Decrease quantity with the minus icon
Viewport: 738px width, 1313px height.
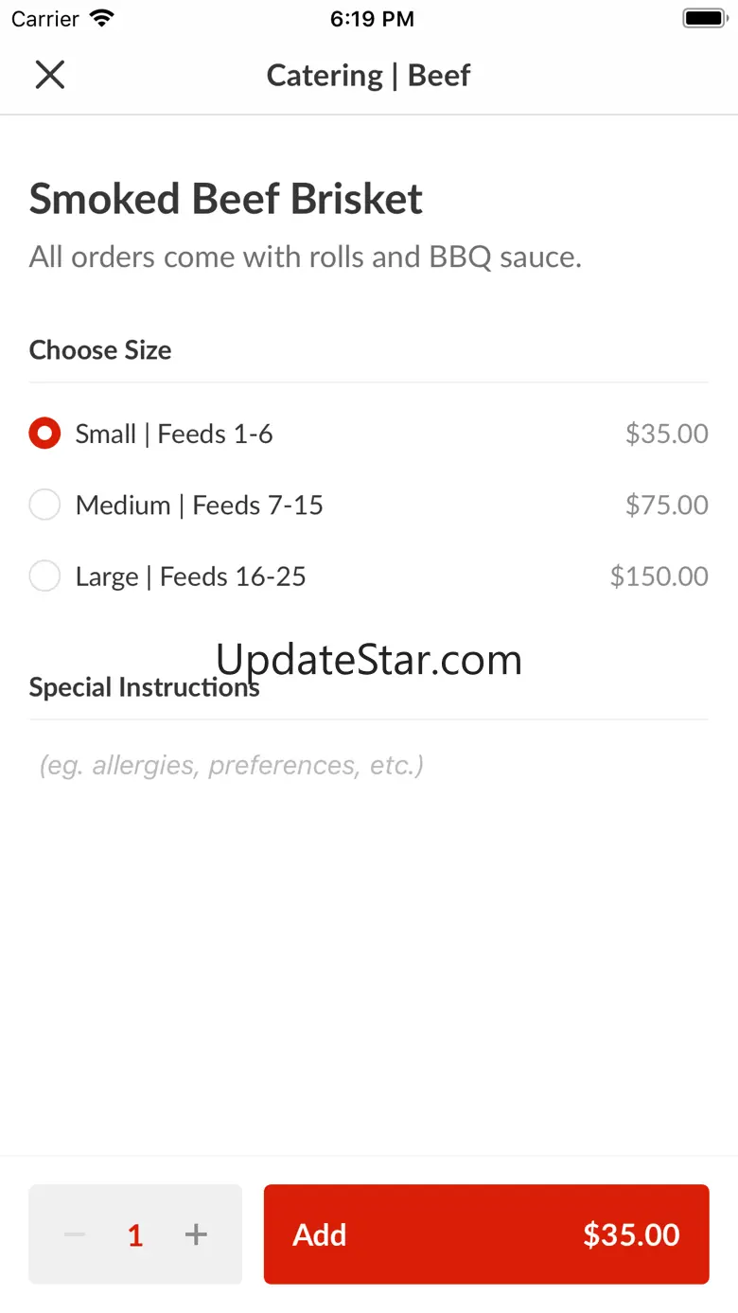[x=75, y=1234]
